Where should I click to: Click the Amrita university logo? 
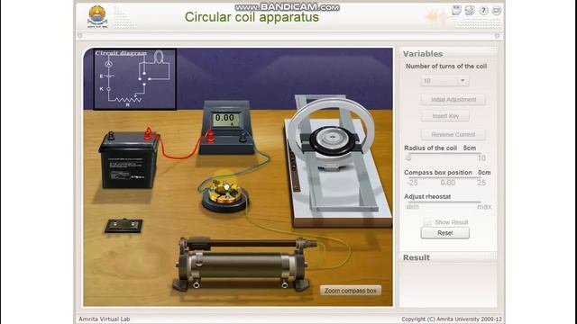click(x=97, y=16)
